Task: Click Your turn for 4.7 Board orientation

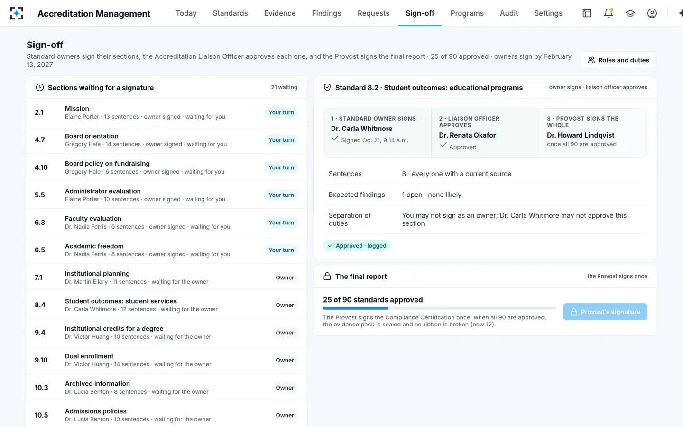Action: pos(281,140)
